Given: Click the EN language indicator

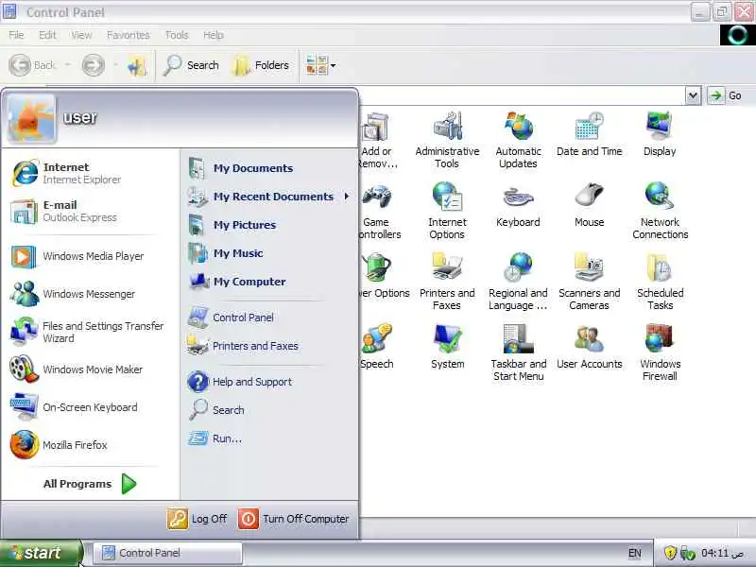Looking at the screenshot, I should pos(634,554).
